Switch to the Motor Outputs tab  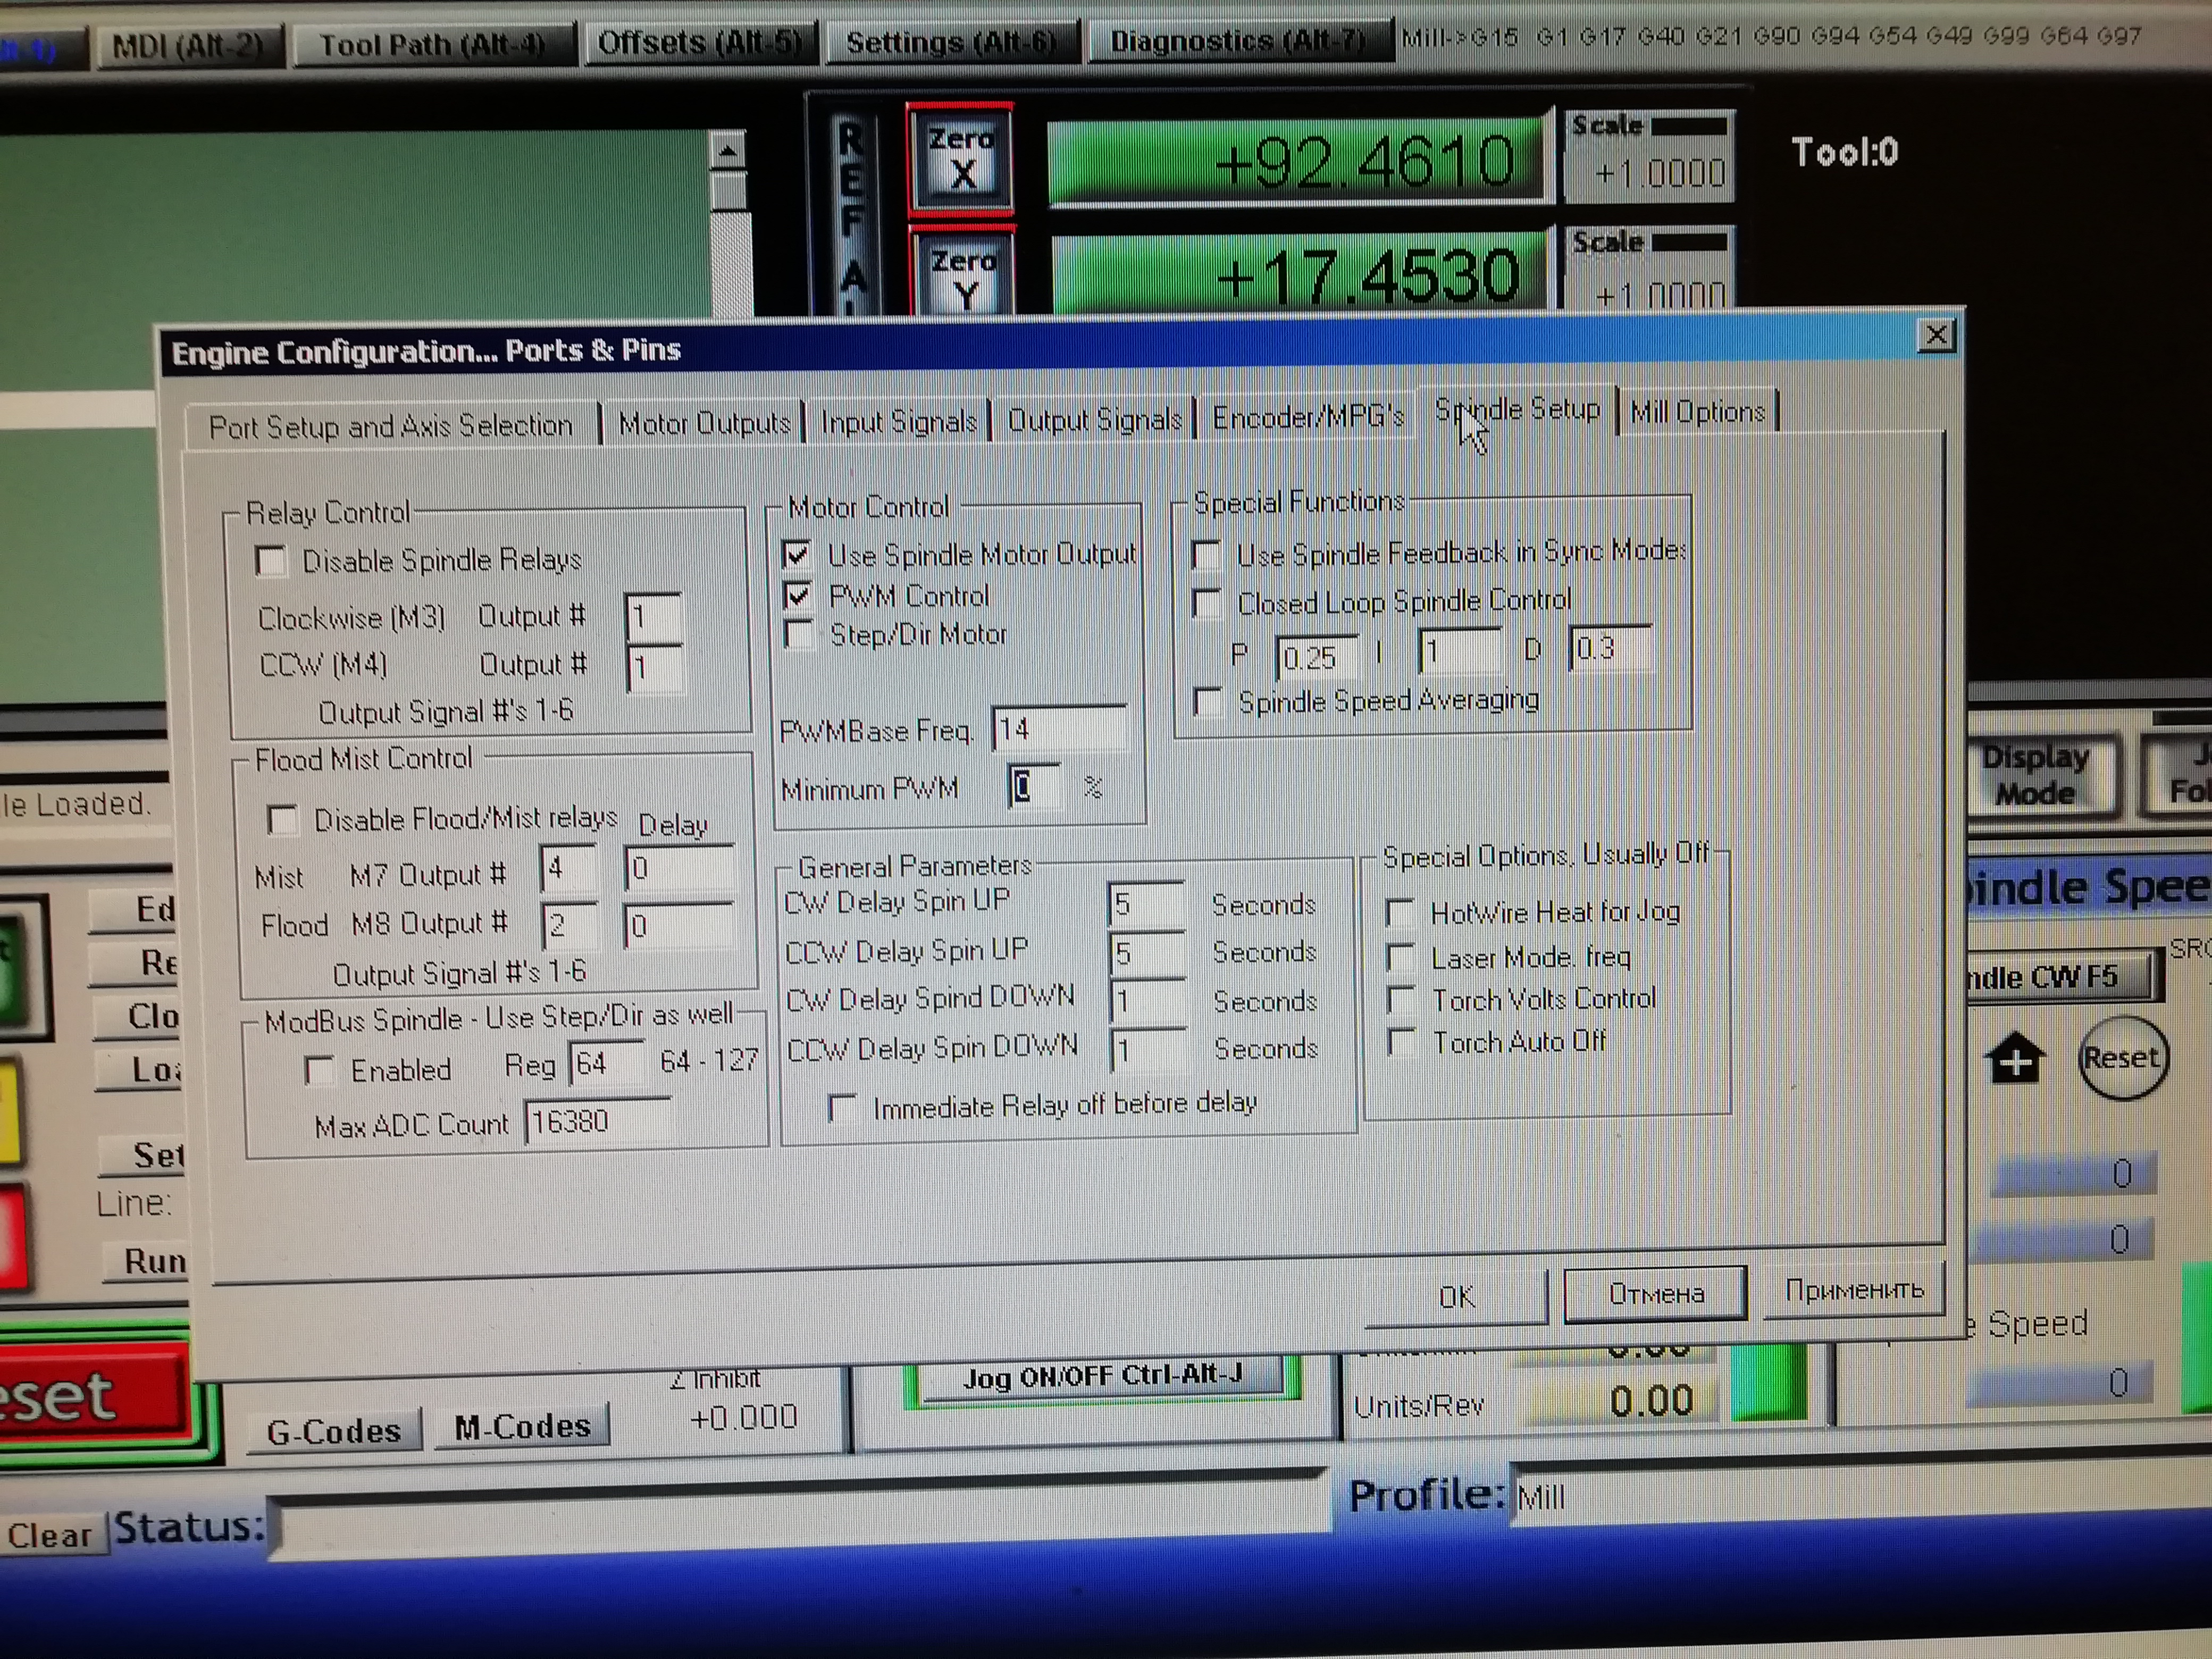pyautogui.click(x=704, y=424)
